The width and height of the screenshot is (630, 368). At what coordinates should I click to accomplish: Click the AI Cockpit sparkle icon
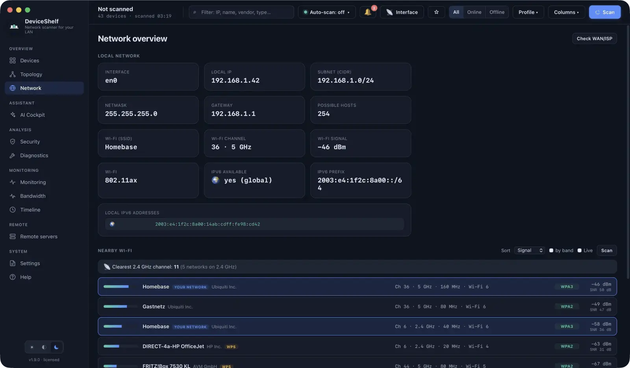[x=13, y=115]
